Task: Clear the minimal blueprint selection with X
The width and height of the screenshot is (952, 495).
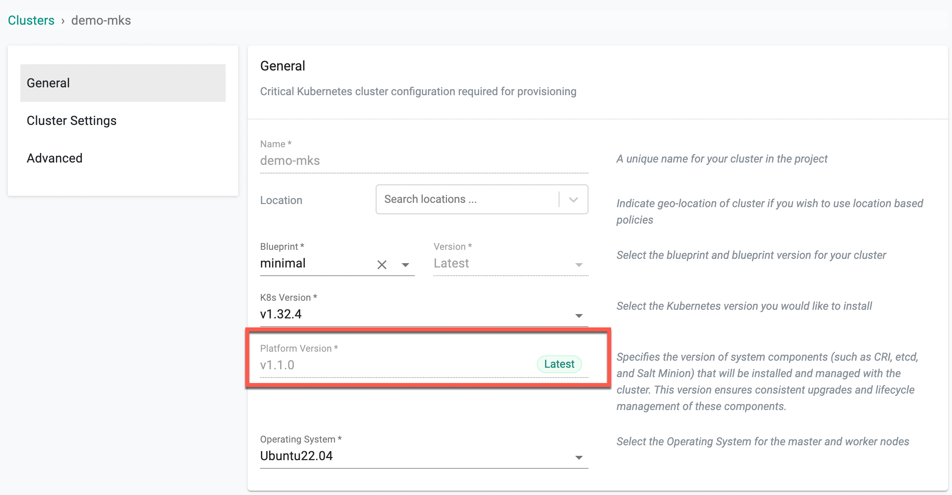Action: [382, 265]
